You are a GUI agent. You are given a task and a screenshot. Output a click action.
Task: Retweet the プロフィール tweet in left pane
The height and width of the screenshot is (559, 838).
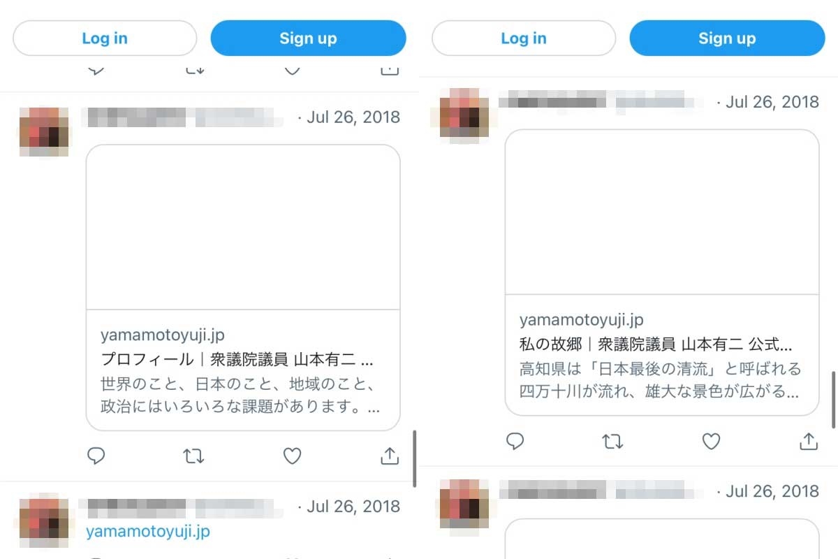193,456
